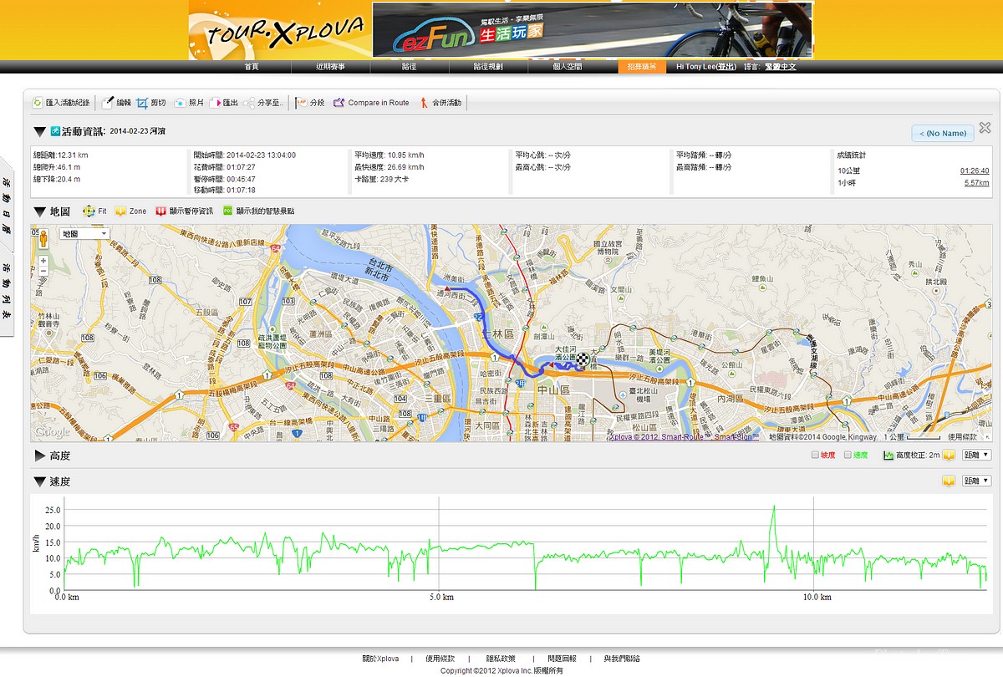Click the 匯出 export icon
Screen dimensions: 1003x677
pyautogui.click(x=215, y=103)
